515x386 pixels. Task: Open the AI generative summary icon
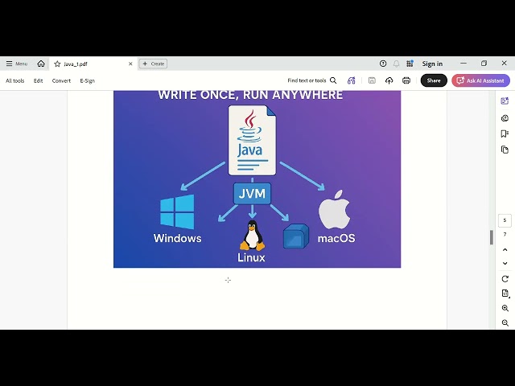pyautogui.click(x=351, y=80)
